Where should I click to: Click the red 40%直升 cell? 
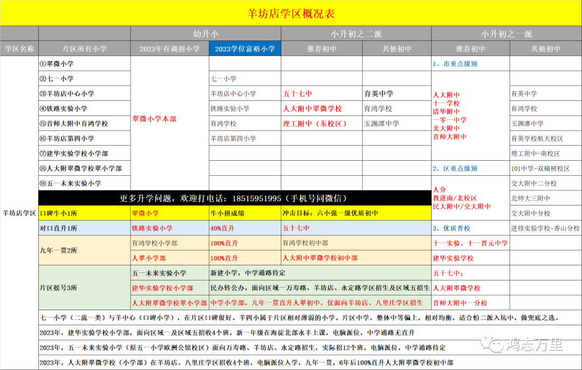(x=245, y=228)
